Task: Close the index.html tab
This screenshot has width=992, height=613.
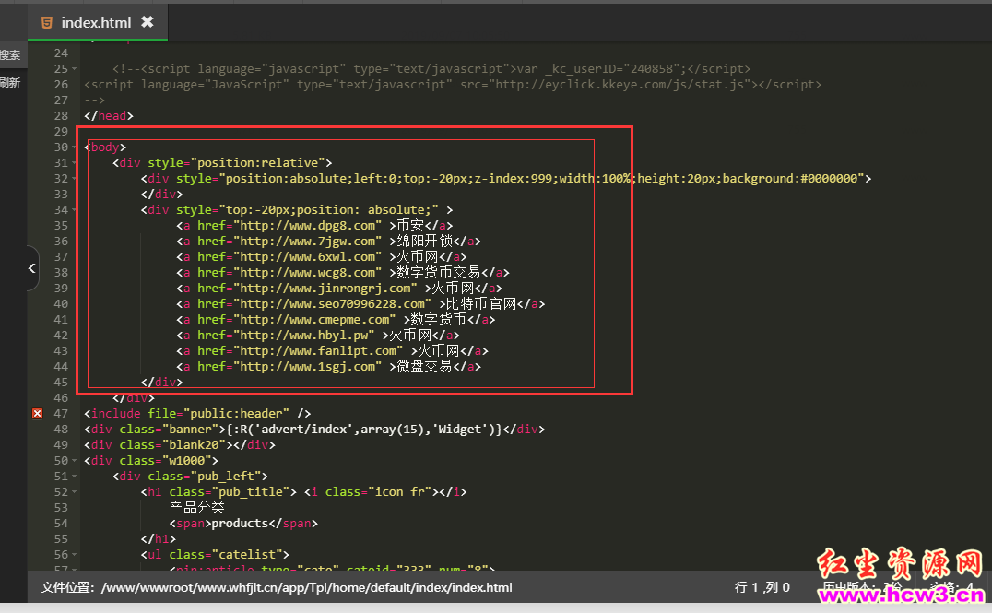Action: pyautogui.click(x=147, y=22)
